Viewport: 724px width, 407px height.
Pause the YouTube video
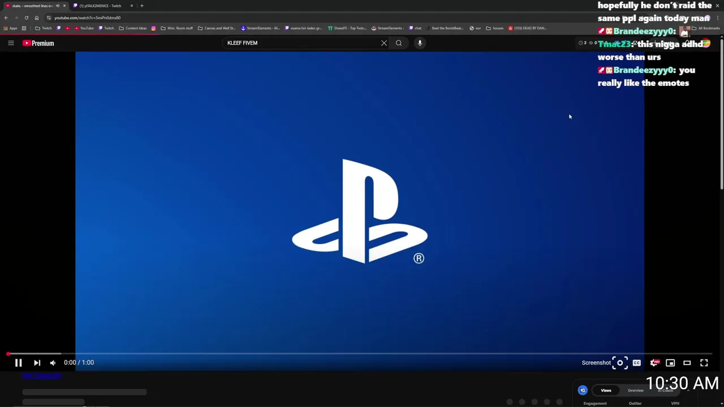[18, 363]
